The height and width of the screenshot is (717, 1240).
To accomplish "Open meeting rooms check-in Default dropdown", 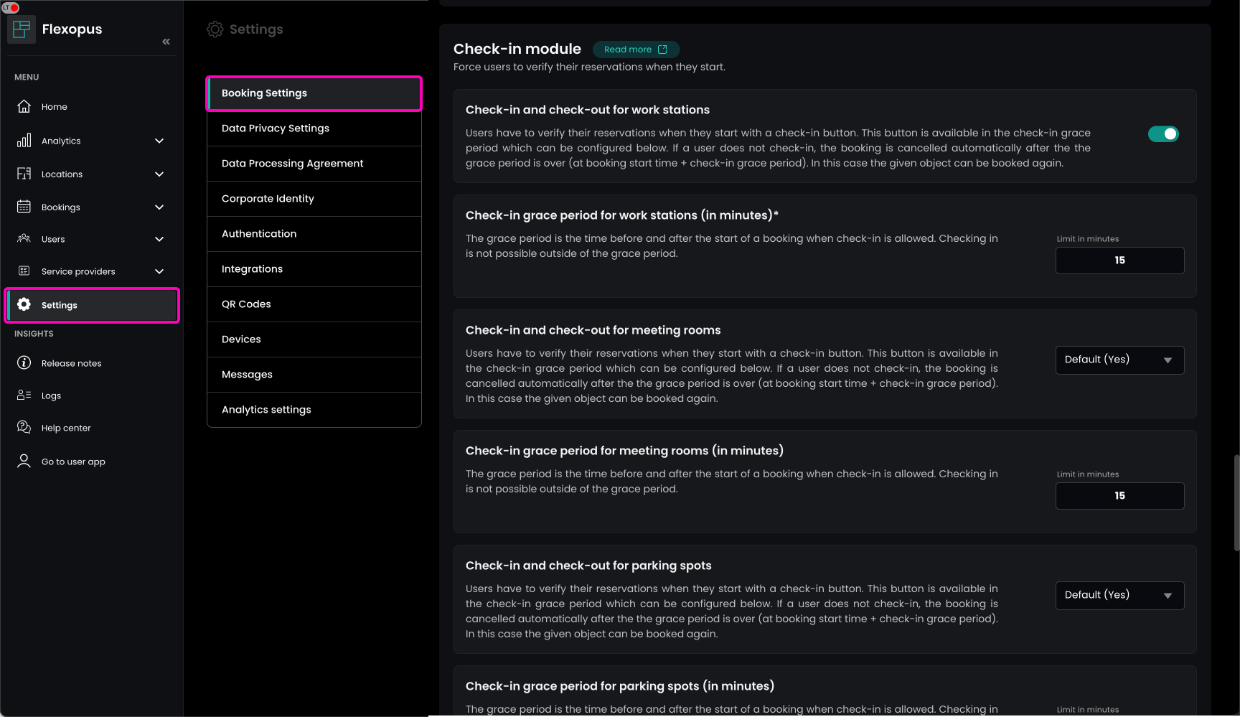I will [1119, 360].
